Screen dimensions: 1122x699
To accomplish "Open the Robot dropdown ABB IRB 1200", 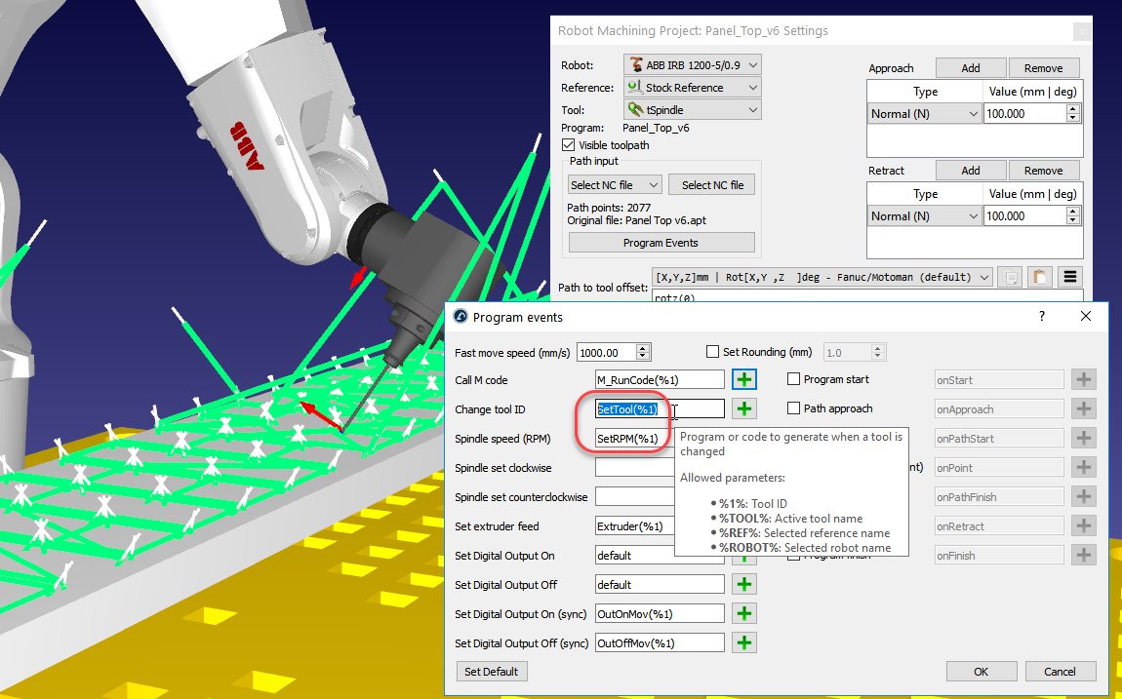I will click(x=692, y=65).
